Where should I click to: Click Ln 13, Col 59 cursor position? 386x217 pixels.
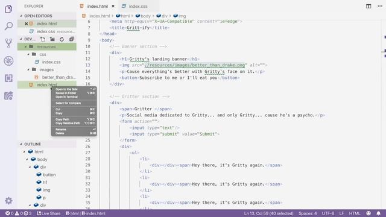pos(268,213)
